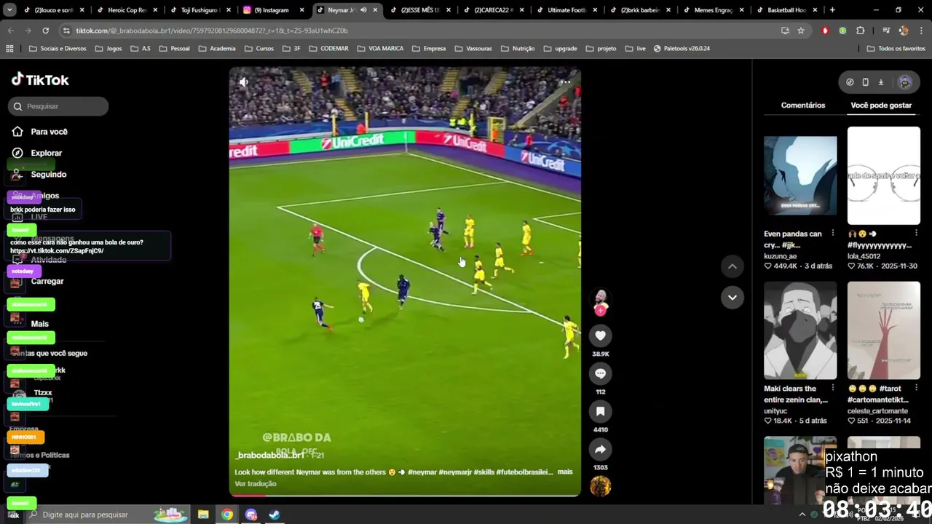Screen dimensions: 932x524
Task: Click the address bar URL
Action: (x=211, y=31)
